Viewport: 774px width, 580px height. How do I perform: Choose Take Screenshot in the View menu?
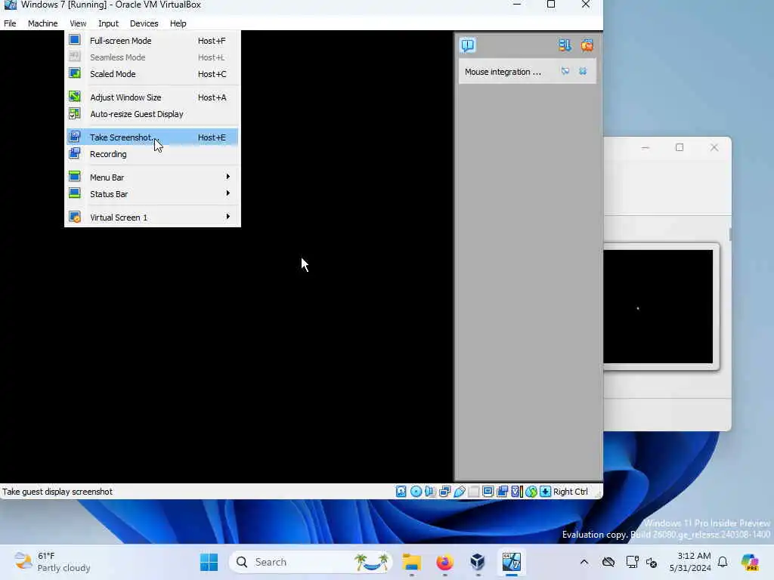point(152,137)
